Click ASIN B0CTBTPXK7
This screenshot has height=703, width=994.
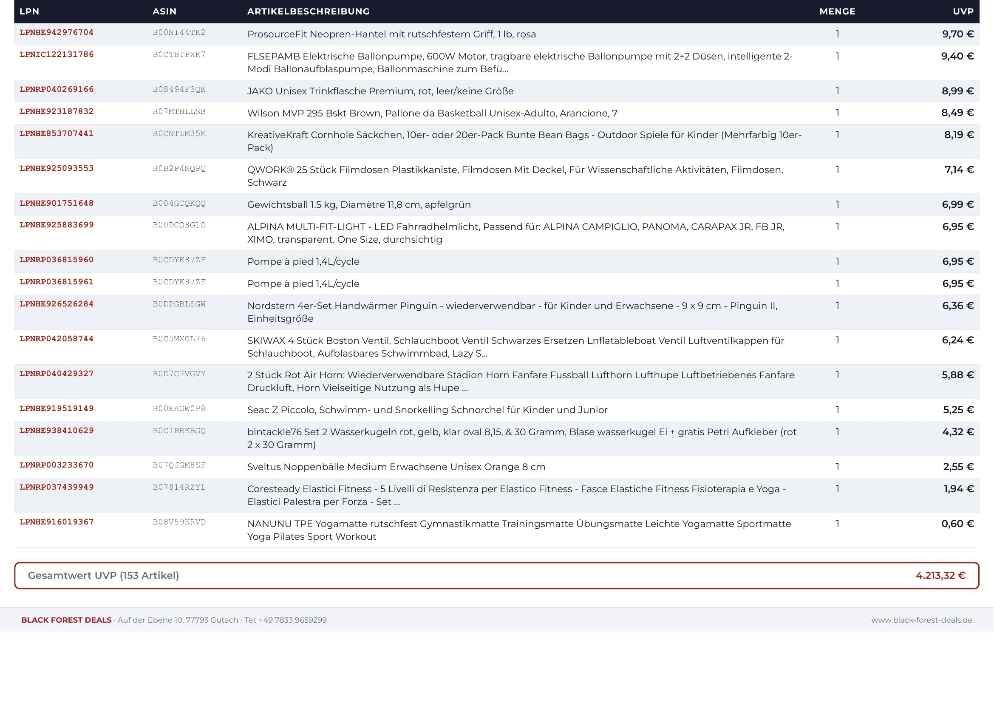(179, 54)
